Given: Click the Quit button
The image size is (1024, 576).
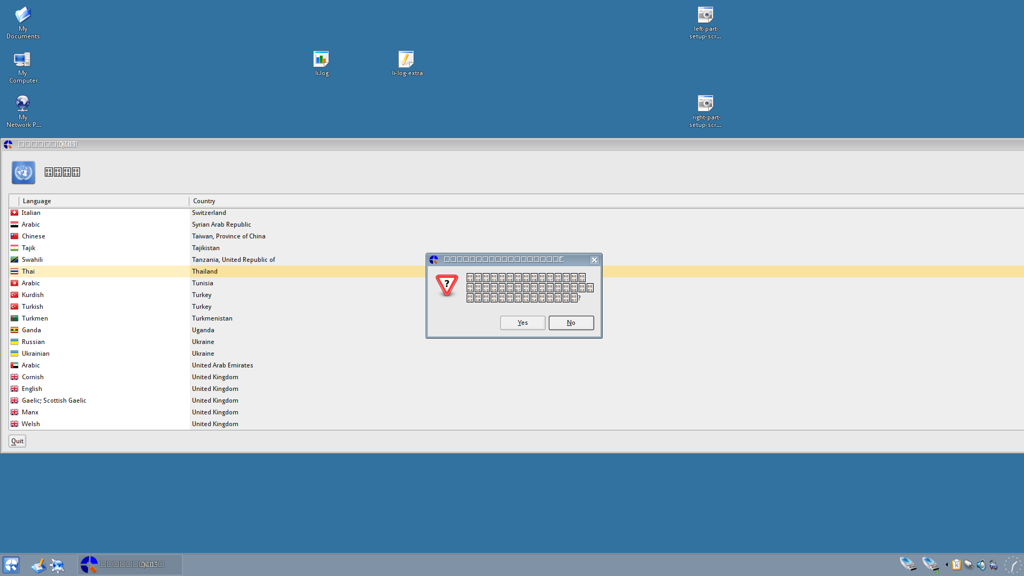Looking at the screenshot, I should pyautogui.click(x=17, y=441).
